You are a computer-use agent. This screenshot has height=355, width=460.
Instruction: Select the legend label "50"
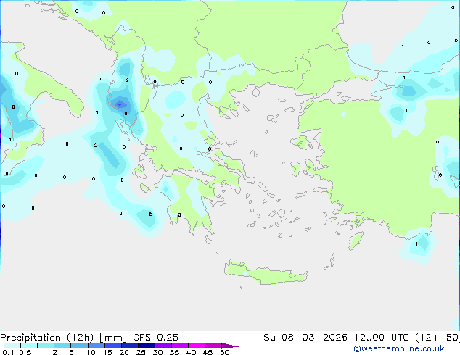tap(224, 352)
